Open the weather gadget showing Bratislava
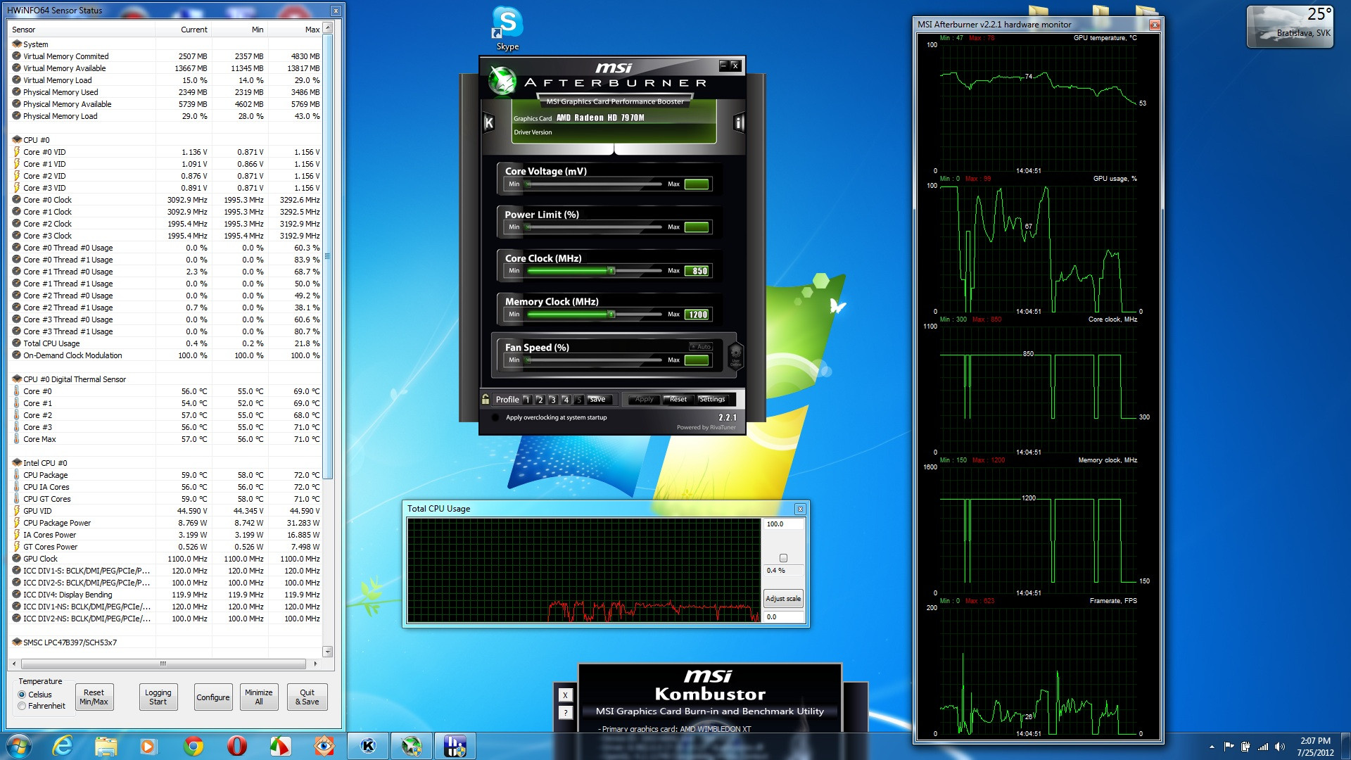This screenshot has height=760, width=1351. (1290, 27)
